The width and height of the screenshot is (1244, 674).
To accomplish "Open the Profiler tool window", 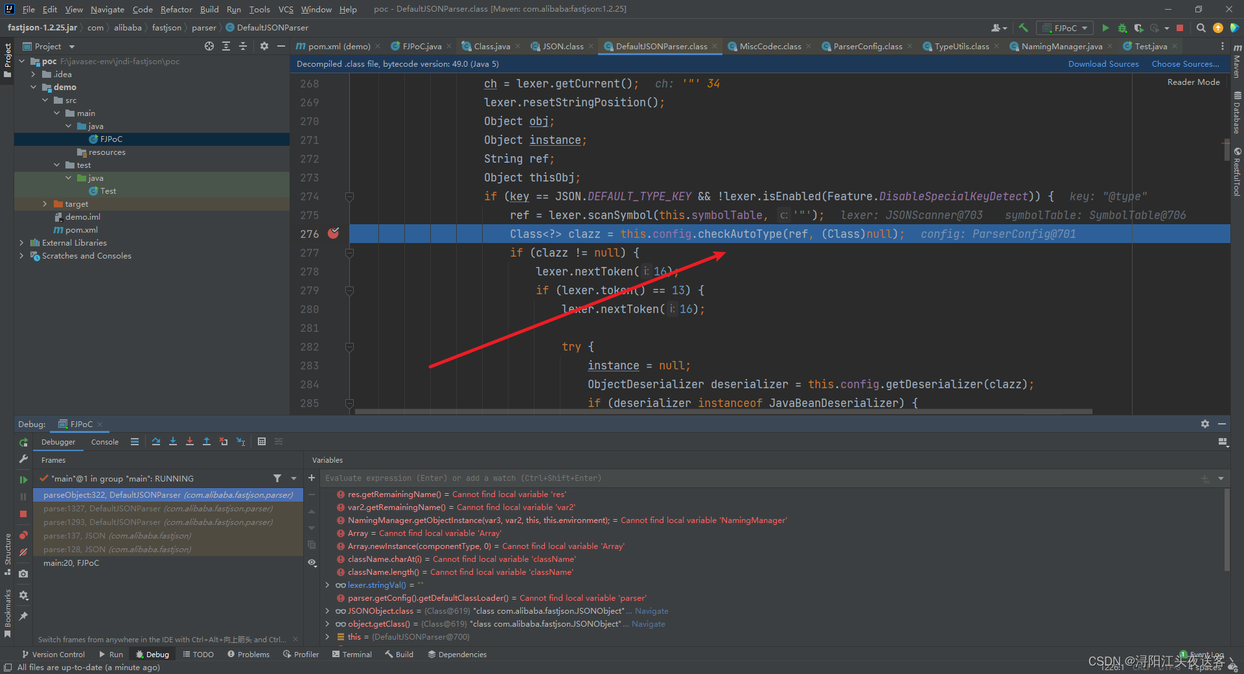I will click(301, 654).
